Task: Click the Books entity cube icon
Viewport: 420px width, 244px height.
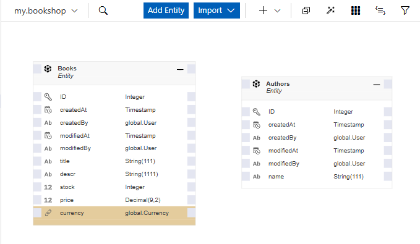Action: pyautogui.click(x=48, y=69)
